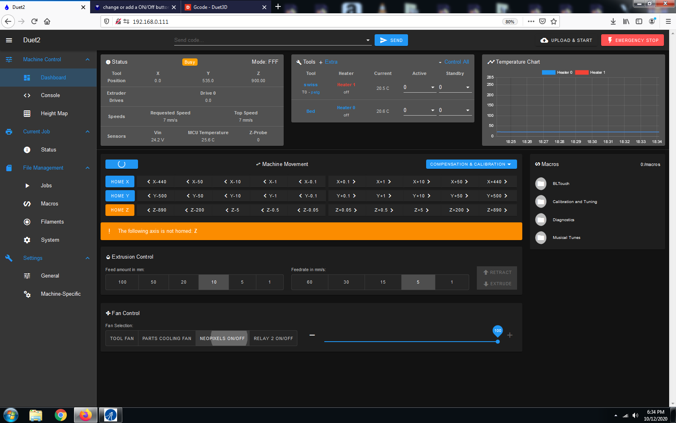676x423 pixels.
Task: Select feedrate 15 mm/s
Action: (383, 282)
